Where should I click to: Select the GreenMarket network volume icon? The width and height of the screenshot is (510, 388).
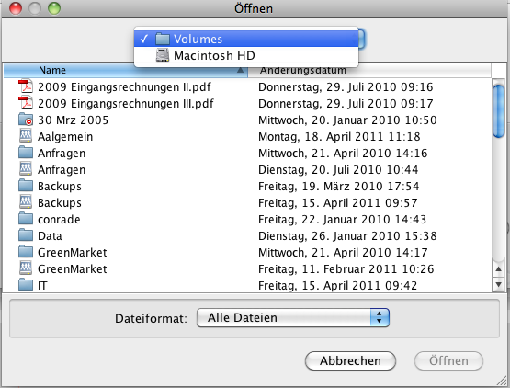[26, 268]
